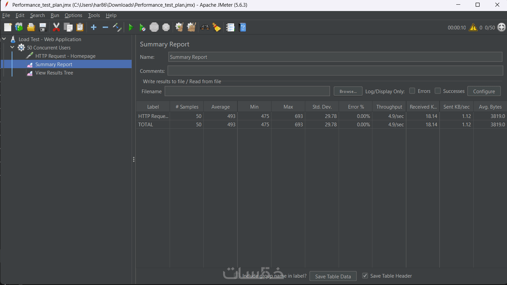Click the gear icon of 50 Concurrent Users
This screenshot has width=507, height=285.
coord(21,47)
